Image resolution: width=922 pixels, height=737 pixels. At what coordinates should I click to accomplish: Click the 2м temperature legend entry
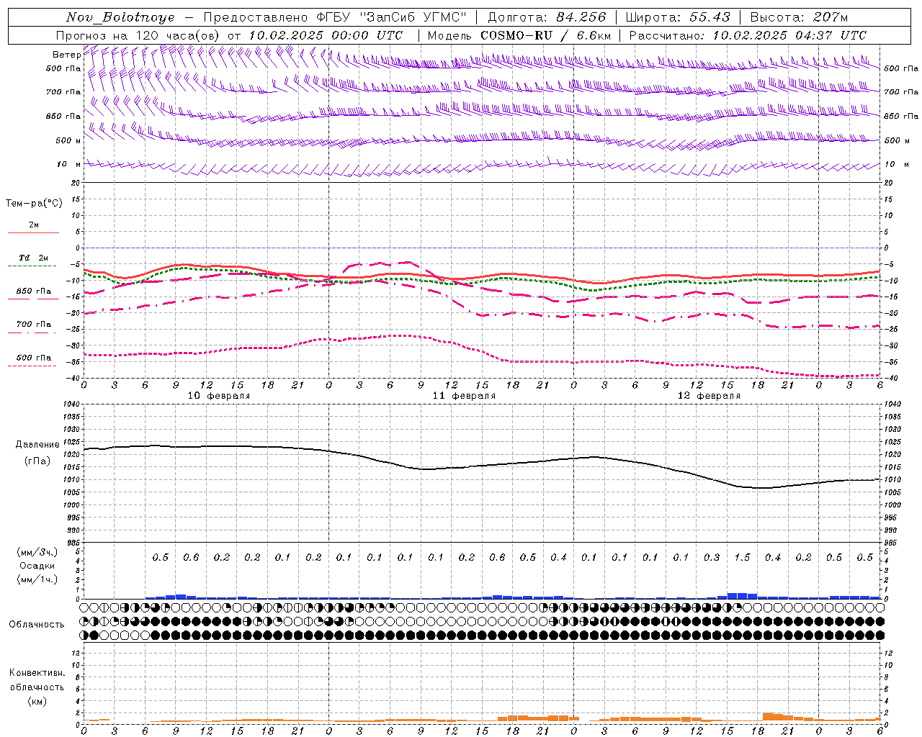[34, 225]
